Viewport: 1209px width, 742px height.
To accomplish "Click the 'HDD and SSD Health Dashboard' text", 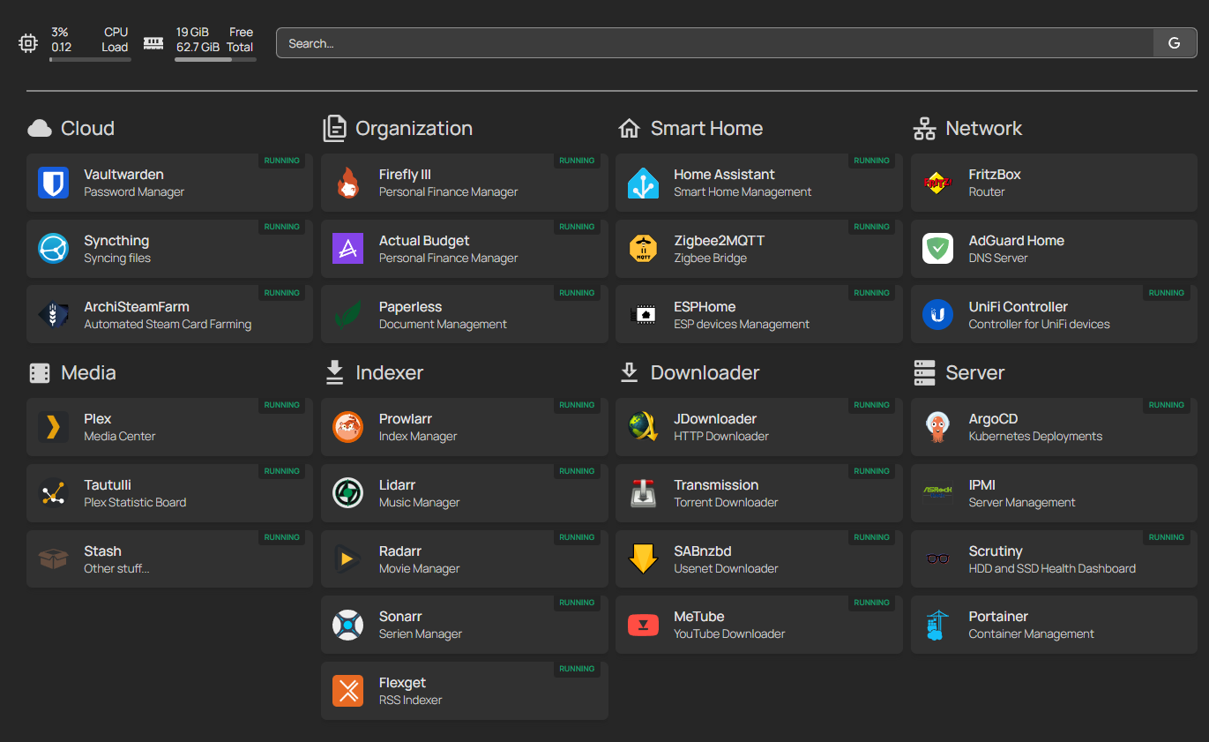I will [x=1052, y=569].
